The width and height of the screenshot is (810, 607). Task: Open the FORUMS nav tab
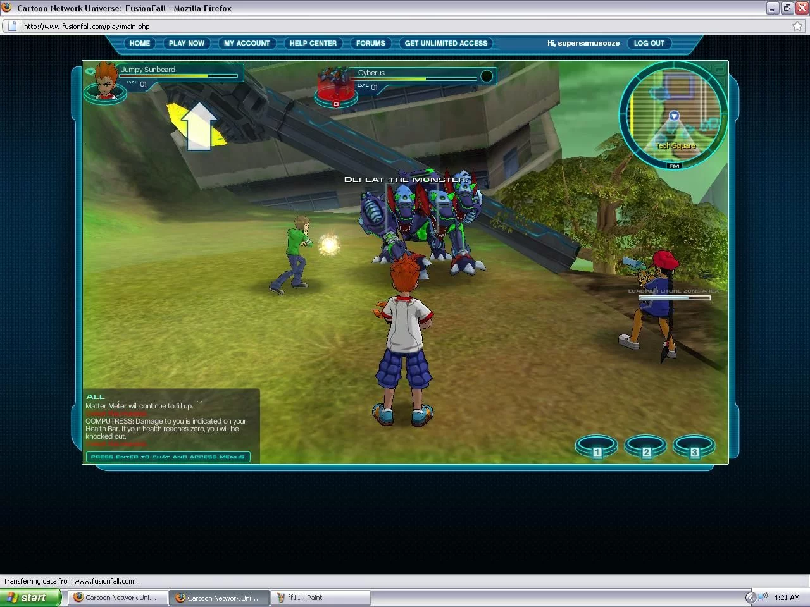(x=371, y=43)
